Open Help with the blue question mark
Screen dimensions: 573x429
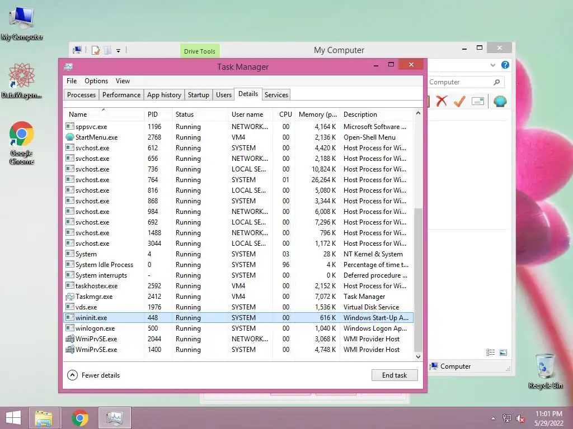coord(505,65)
